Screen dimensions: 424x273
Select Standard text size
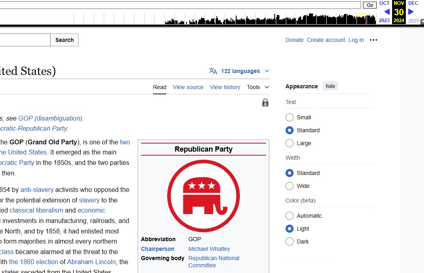point(290,130)
